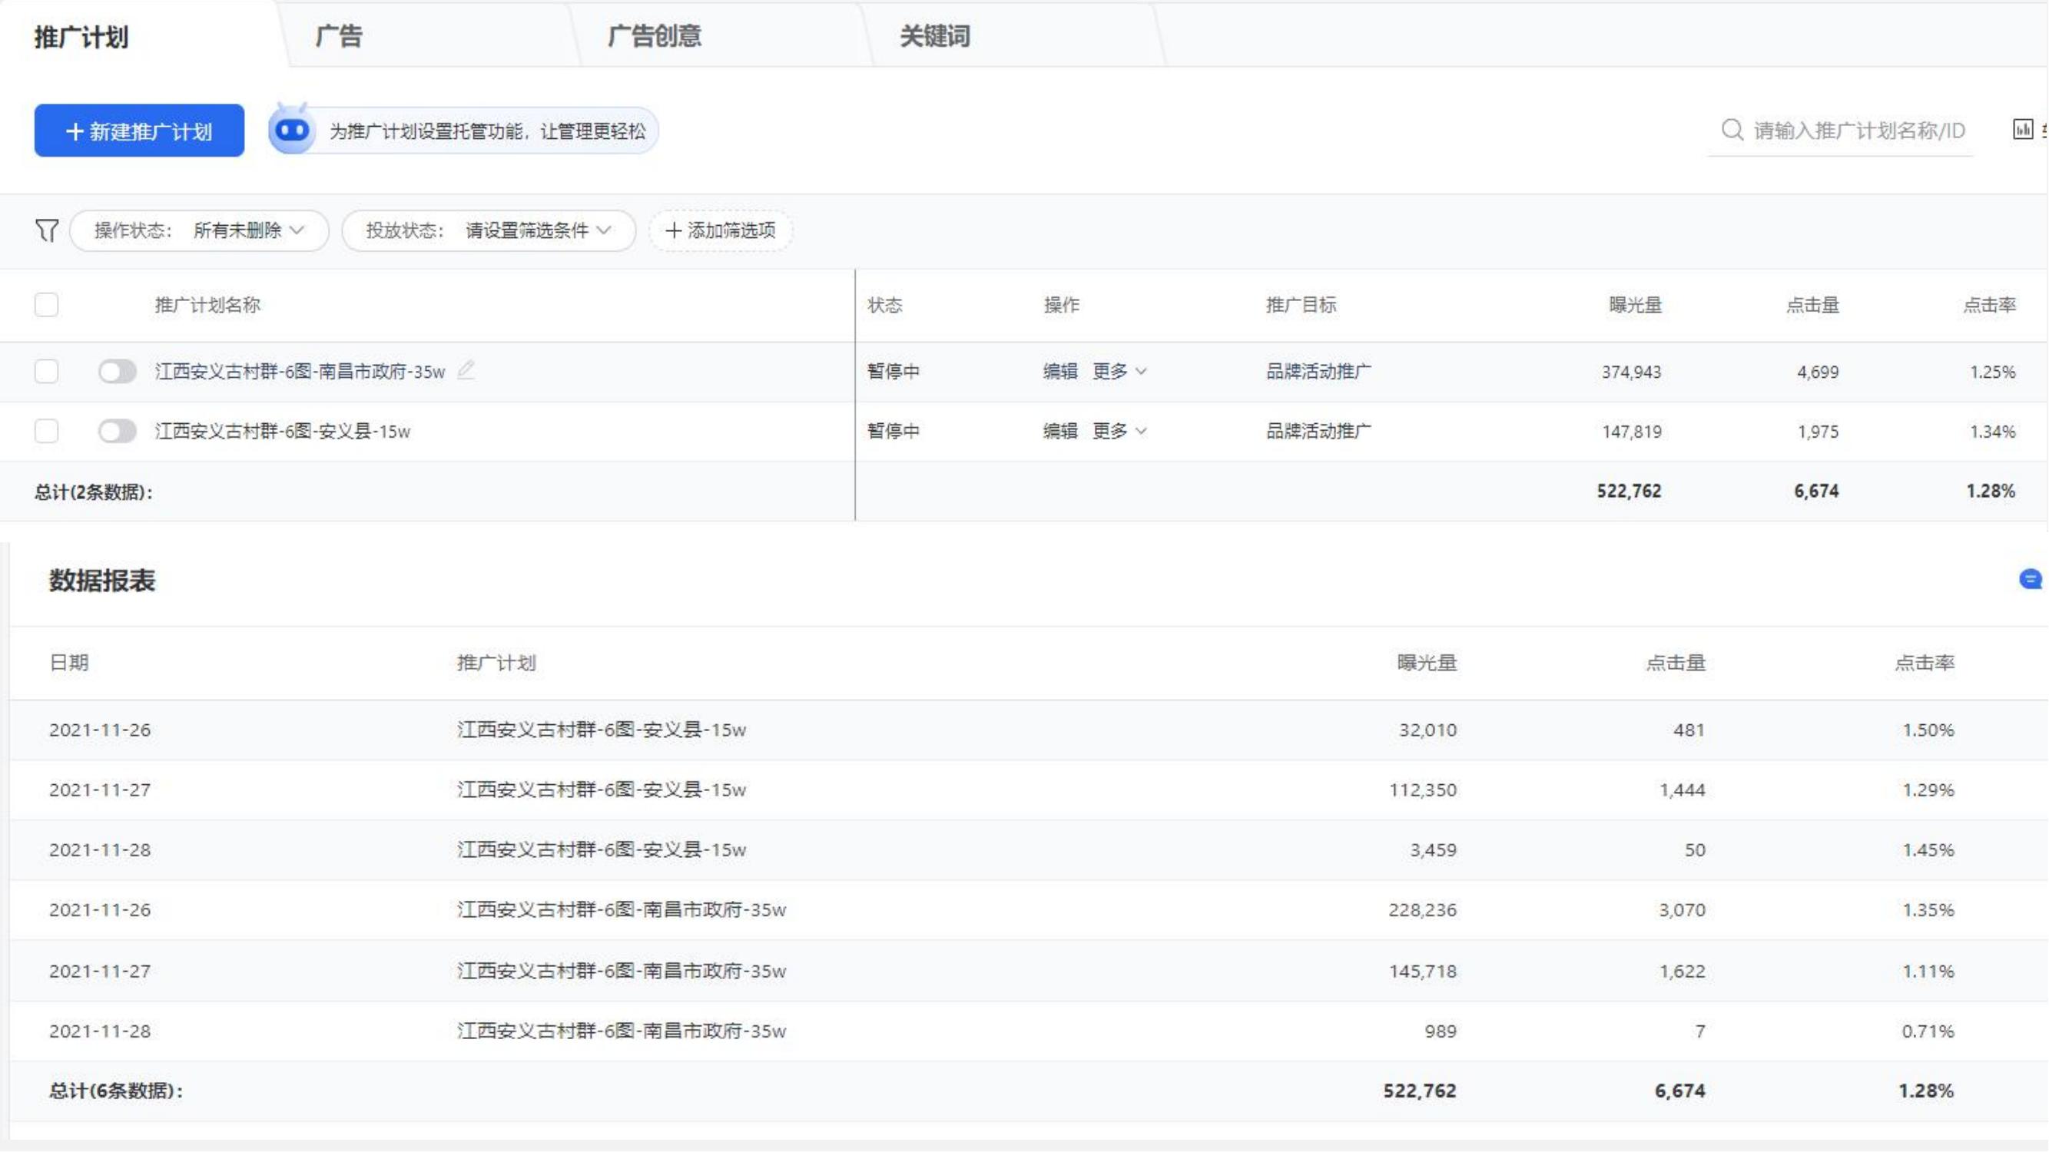The image size is (2049, 1152).
Task: Select the report exposure value 32,010
Action: [x=1427, y=730]
